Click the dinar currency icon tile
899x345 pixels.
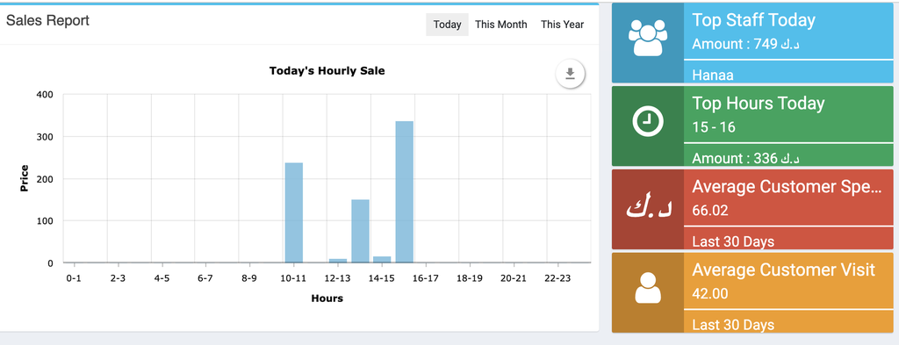pyautogui.click(x=648, y=209)
